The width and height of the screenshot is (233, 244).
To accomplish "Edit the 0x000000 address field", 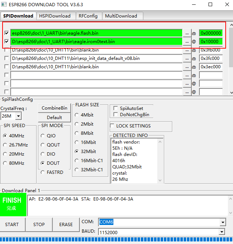I will pos(211,33).
